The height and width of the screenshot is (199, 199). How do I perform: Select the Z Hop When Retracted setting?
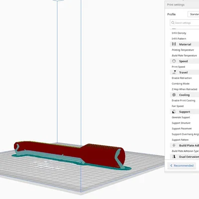click(184, 89)
